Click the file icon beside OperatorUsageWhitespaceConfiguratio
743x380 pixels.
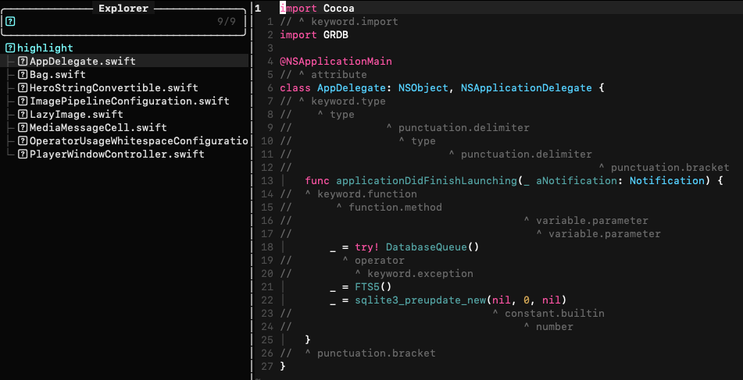click(23, 141)
